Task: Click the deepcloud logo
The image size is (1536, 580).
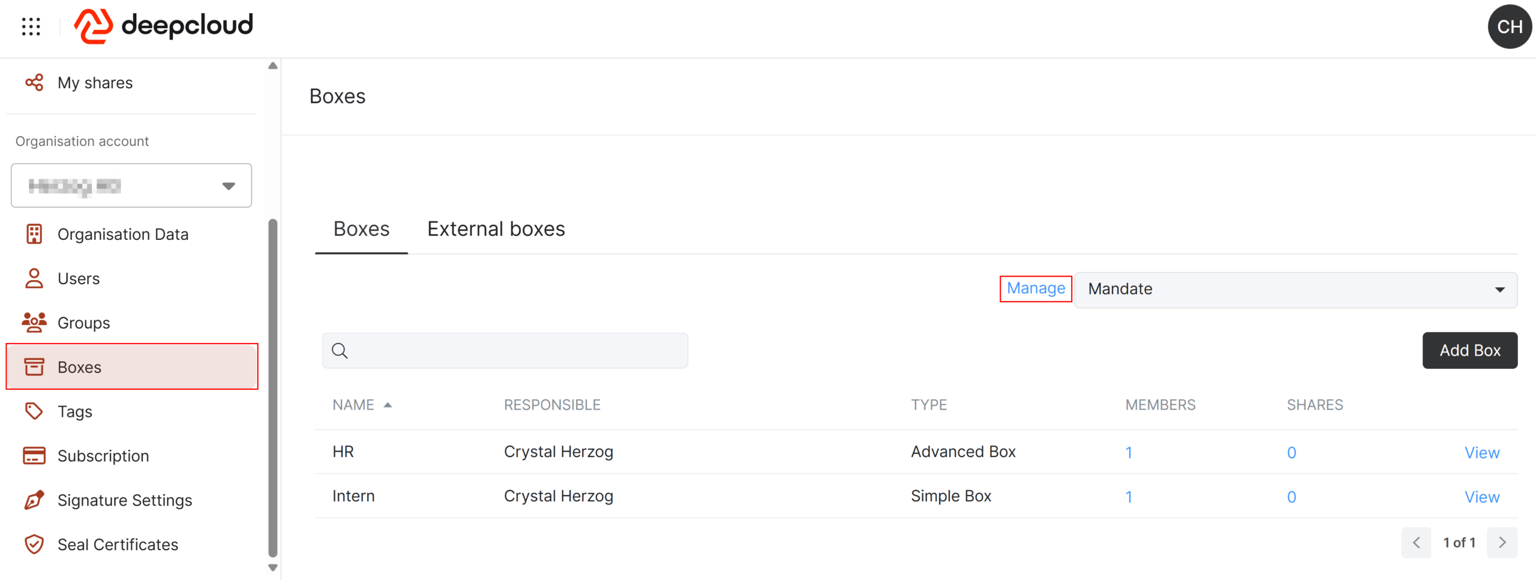Action: 163,26
